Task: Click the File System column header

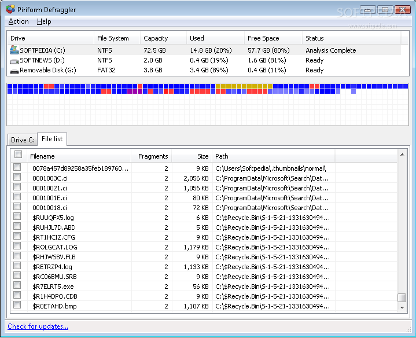Action: [117, 38]
